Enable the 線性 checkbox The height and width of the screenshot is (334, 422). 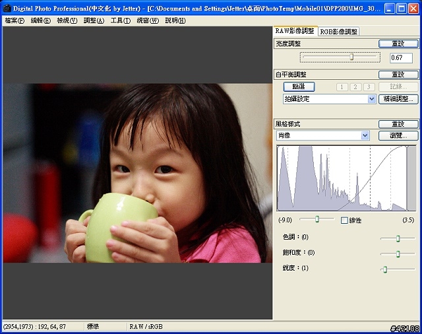tap(344, 220)
